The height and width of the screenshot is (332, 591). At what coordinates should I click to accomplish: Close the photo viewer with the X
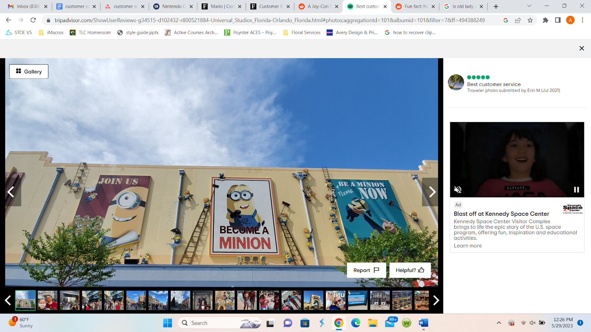pyautogui.click(x=582, y=48)
